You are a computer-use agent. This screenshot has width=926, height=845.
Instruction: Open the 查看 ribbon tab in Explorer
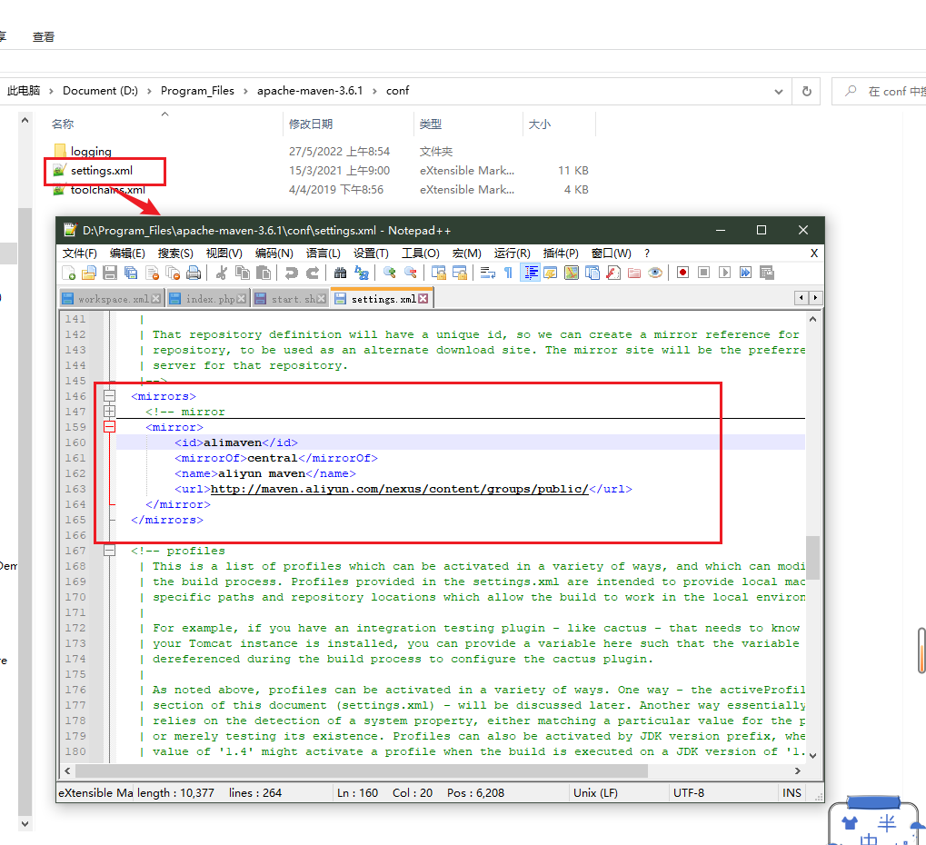tap(44, 36)
